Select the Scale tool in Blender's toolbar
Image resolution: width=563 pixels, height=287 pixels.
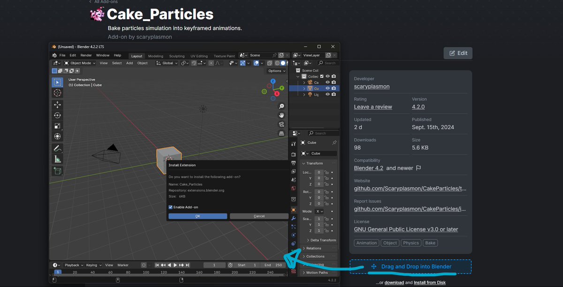[57, 125]
